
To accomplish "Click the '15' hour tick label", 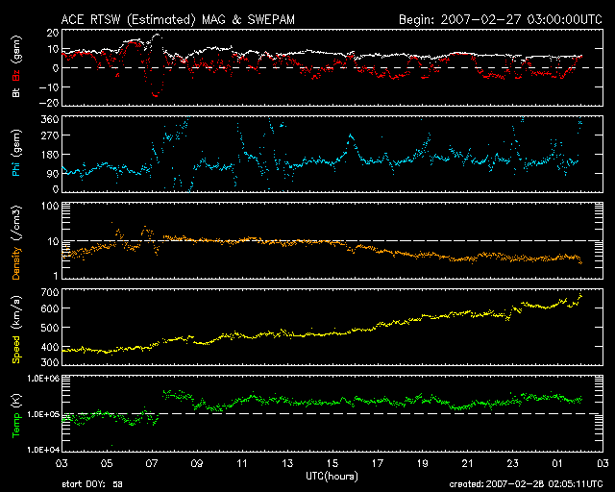I will [332, 463].
